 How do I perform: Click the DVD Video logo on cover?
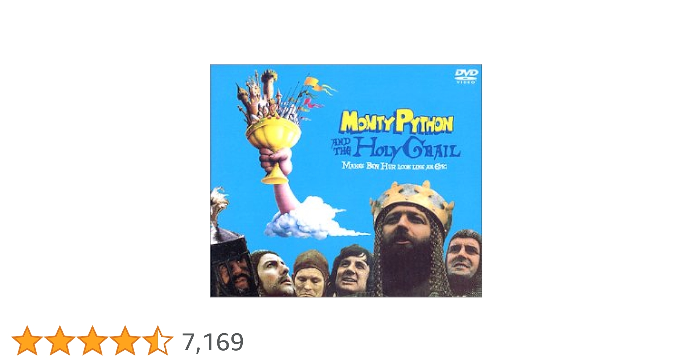click(x=466, y=76)
